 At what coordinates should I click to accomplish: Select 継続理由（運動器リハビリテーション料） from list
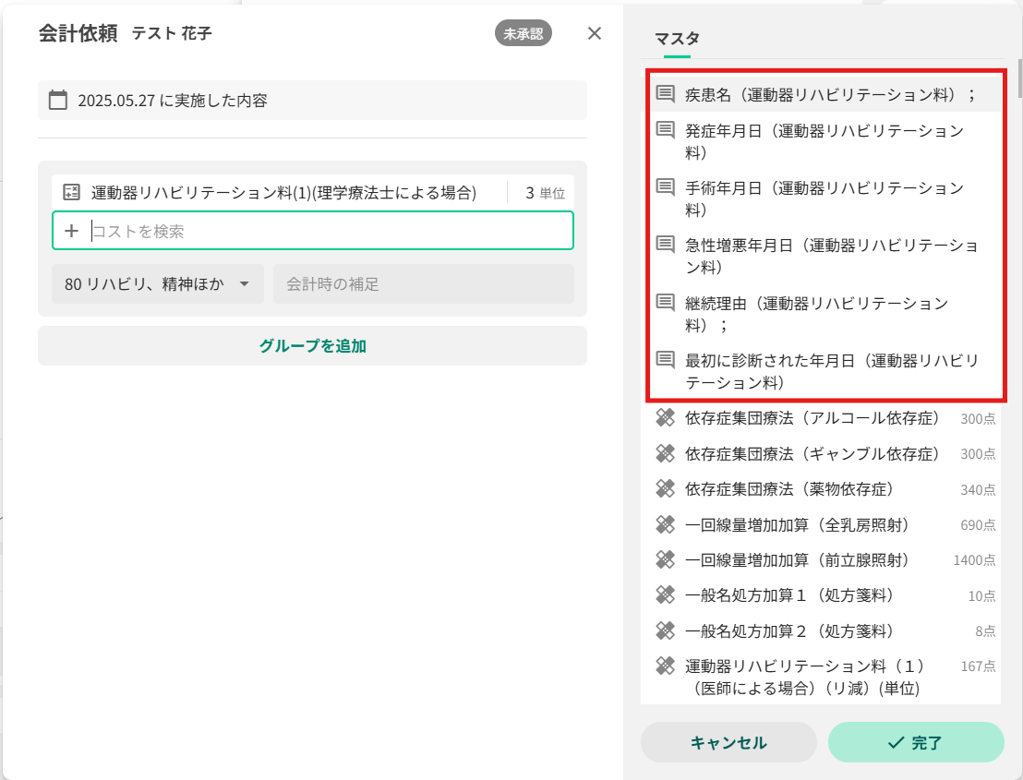coord(817,314)
